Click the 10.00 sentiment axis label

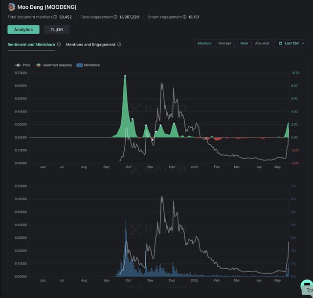pos(295,73)
